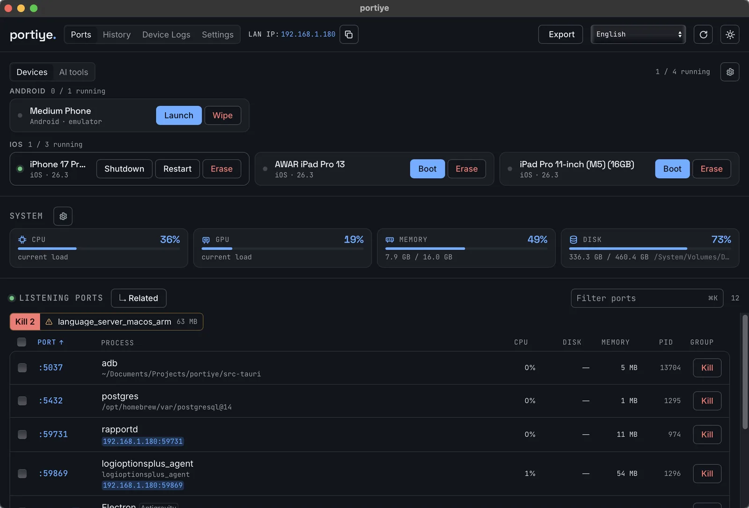Toggle the Related grouping button
The image size is (749, 508).
click(x=139, y=298)
